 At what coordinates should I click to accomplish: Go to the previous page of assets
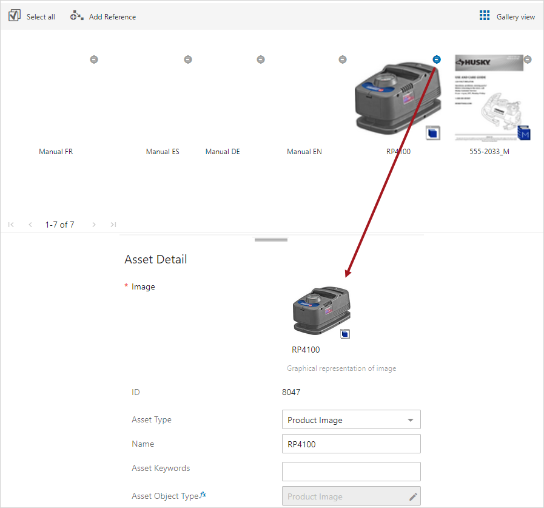30,225
